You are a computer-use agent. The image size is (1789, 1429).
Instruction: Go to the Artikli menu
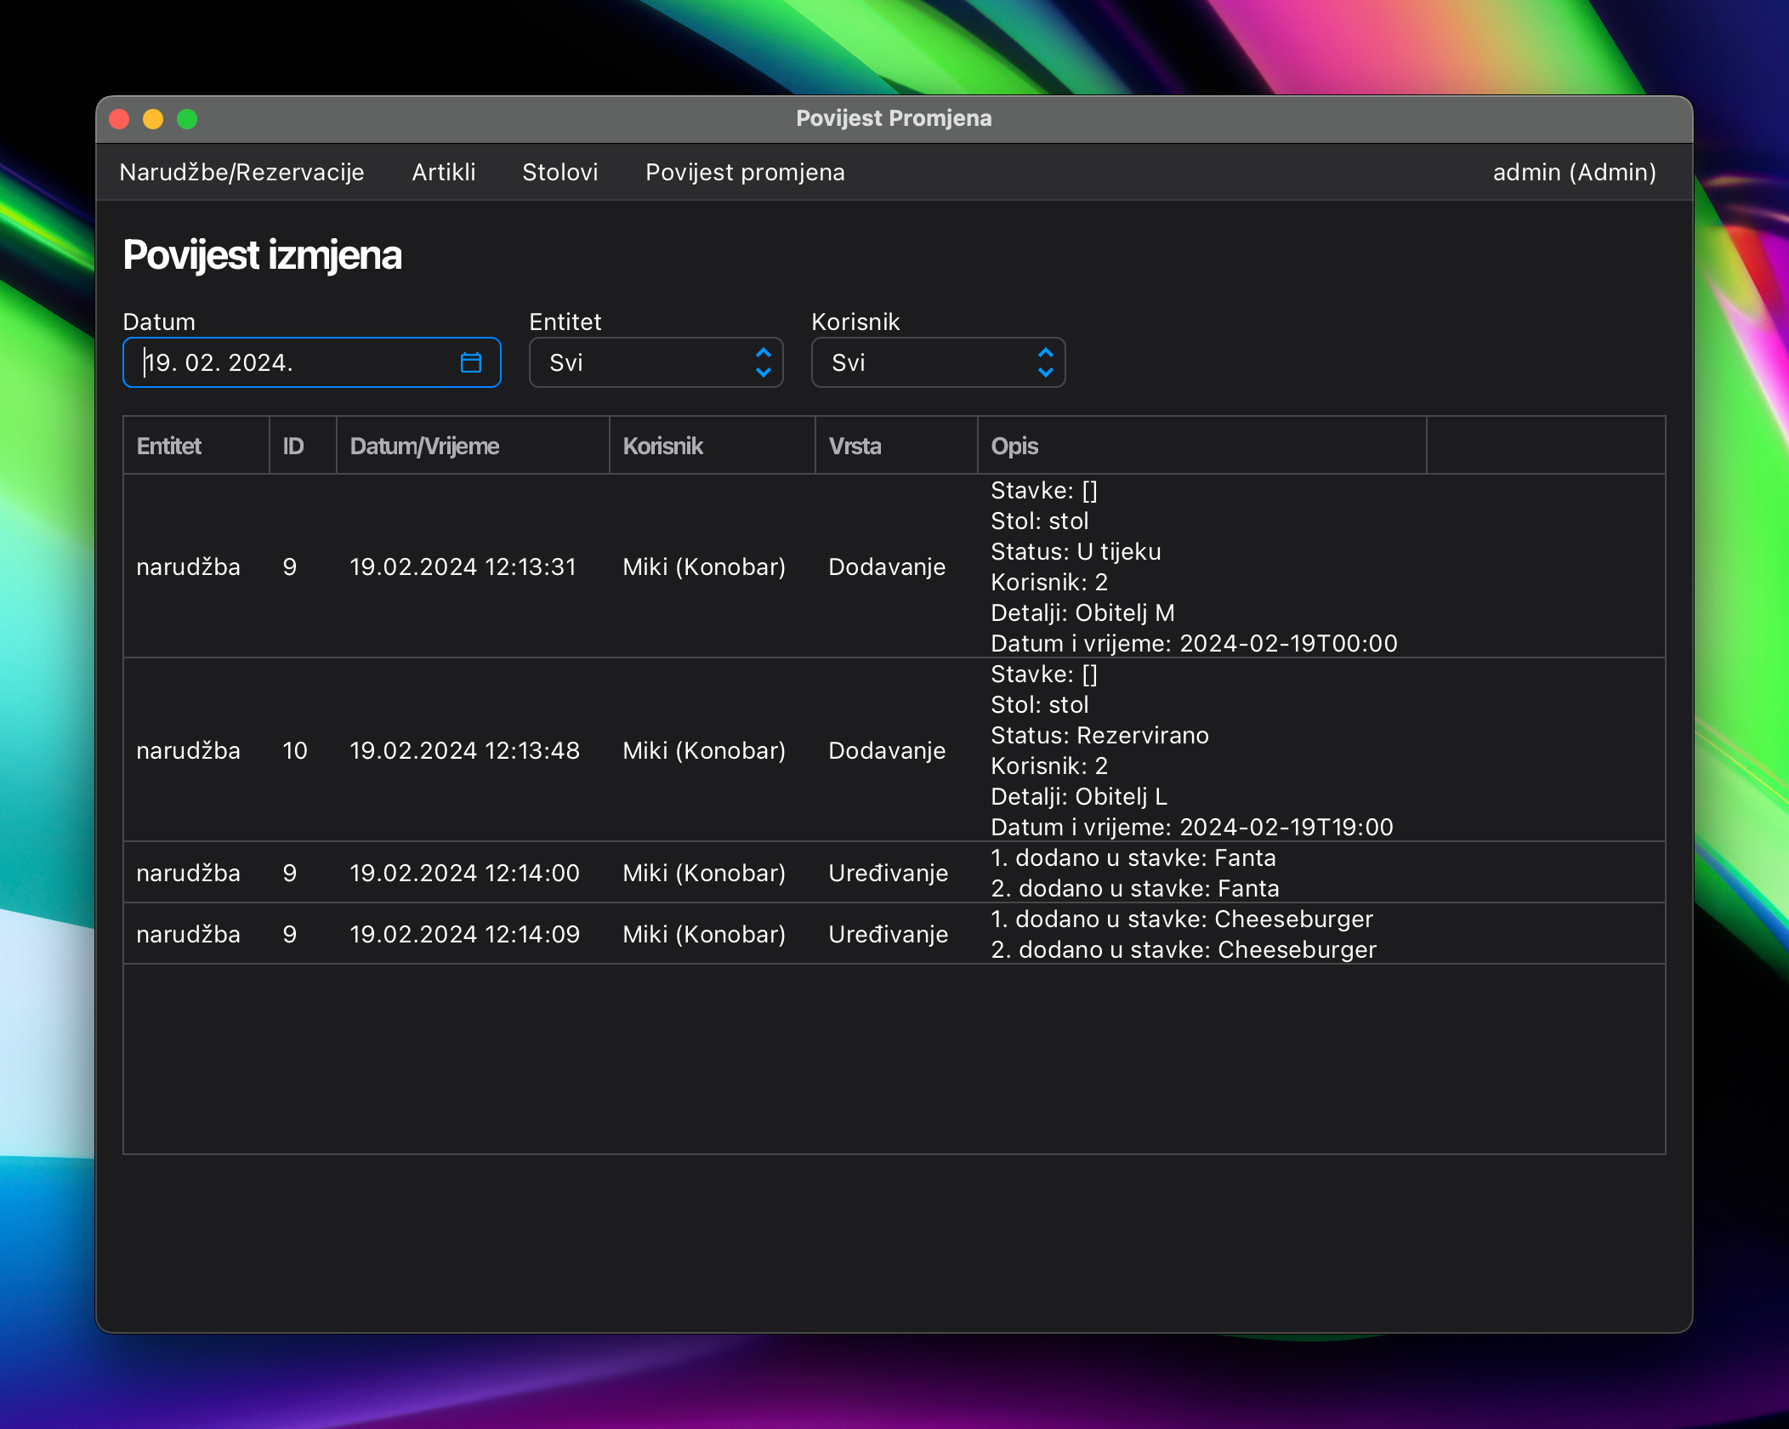click(x=443, y=173)
